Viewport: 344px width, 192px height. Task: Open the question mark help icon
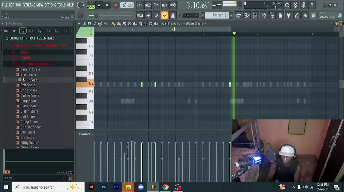coord(312,5)
